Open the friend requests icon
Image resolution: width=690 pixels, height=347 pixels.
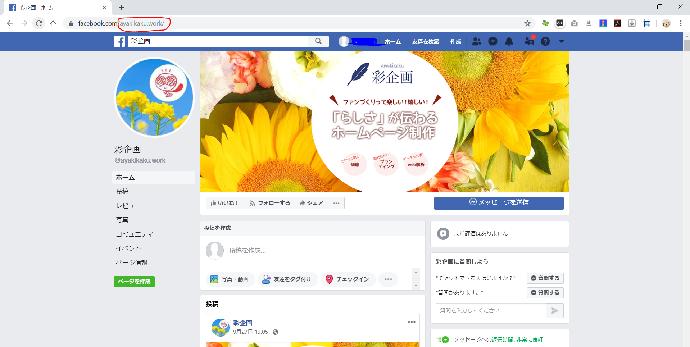tap(476, 41)
